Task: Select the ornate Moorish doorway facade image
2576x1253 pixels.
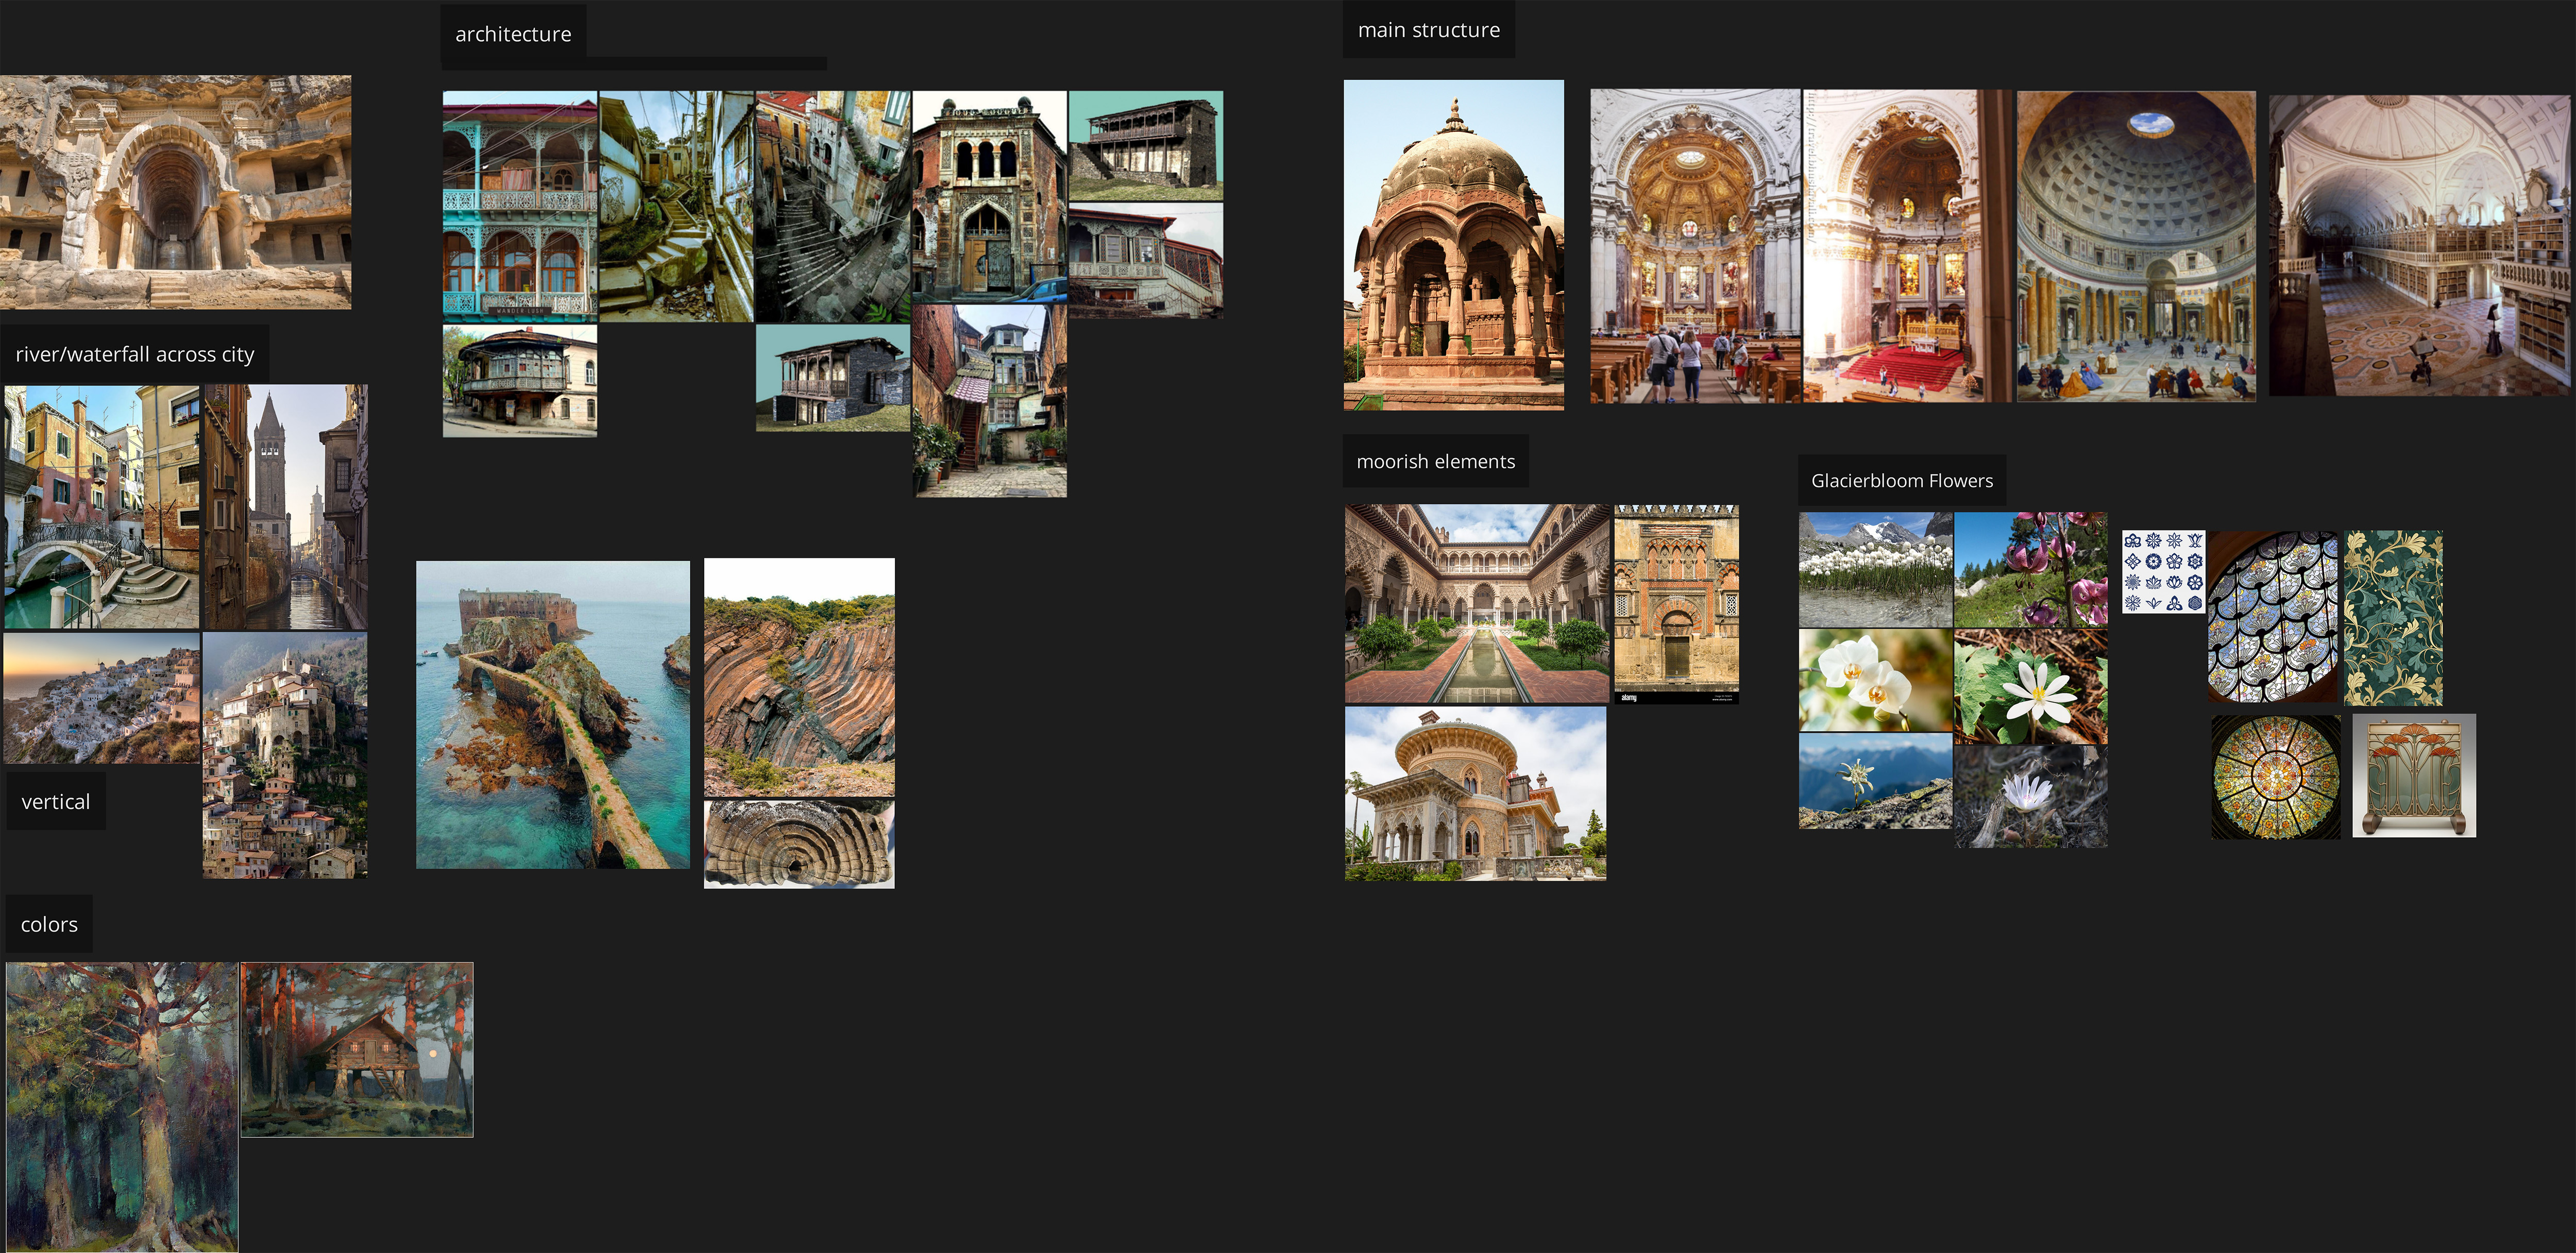Action: (1677, 604)
